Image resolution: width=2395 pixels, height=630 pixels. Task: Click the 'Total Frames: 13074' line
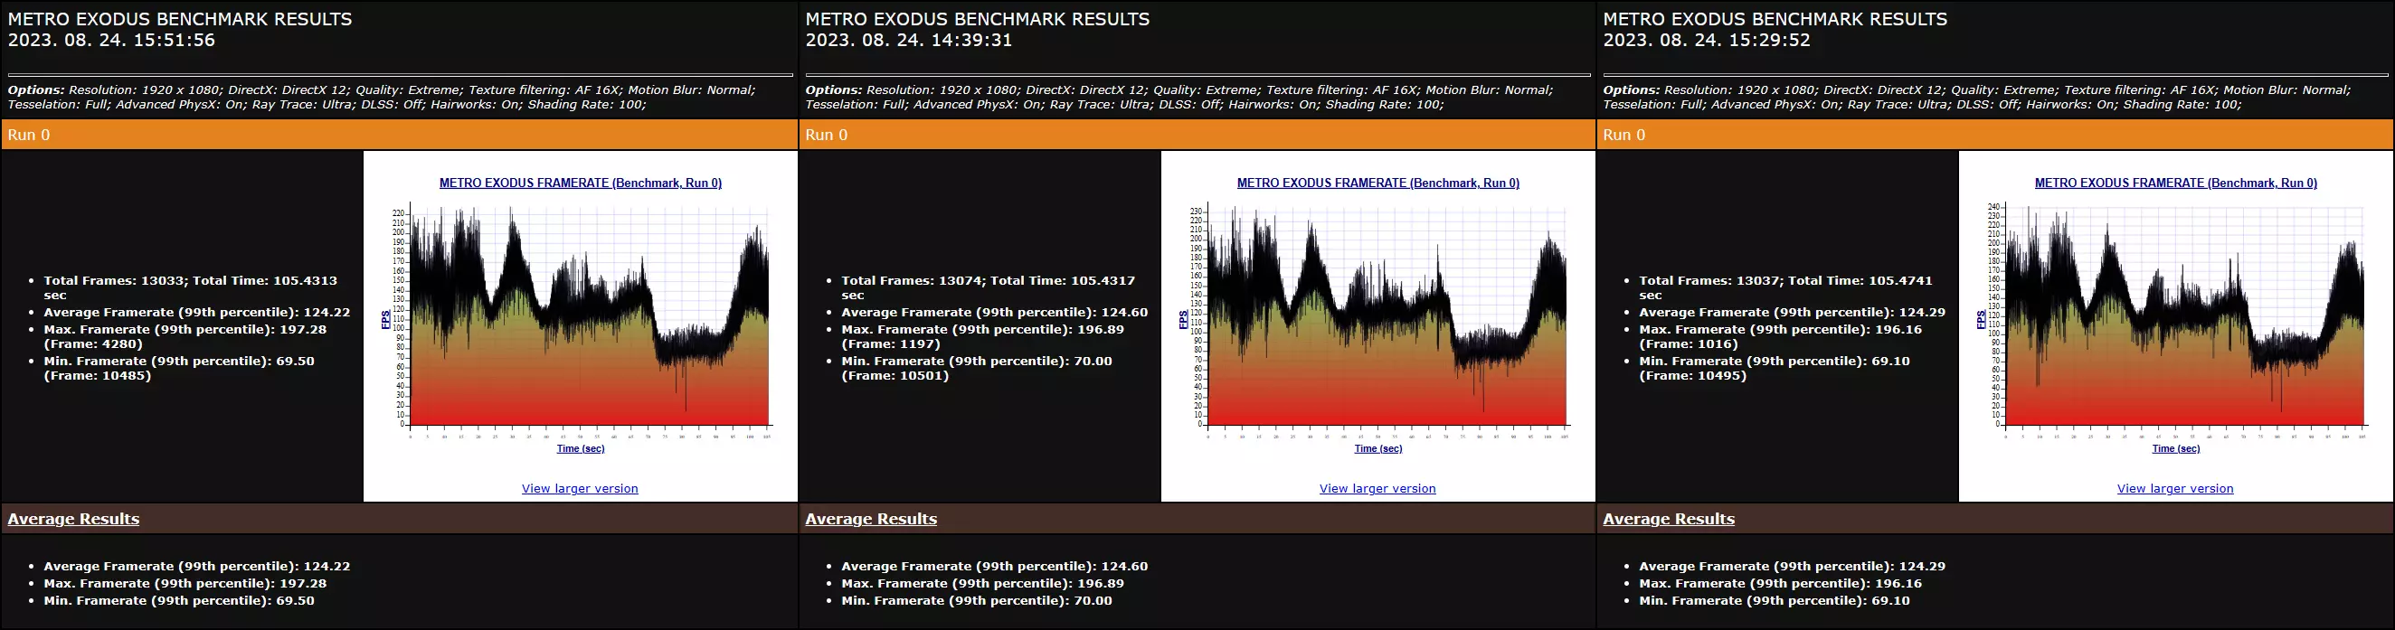click(989, 287)
